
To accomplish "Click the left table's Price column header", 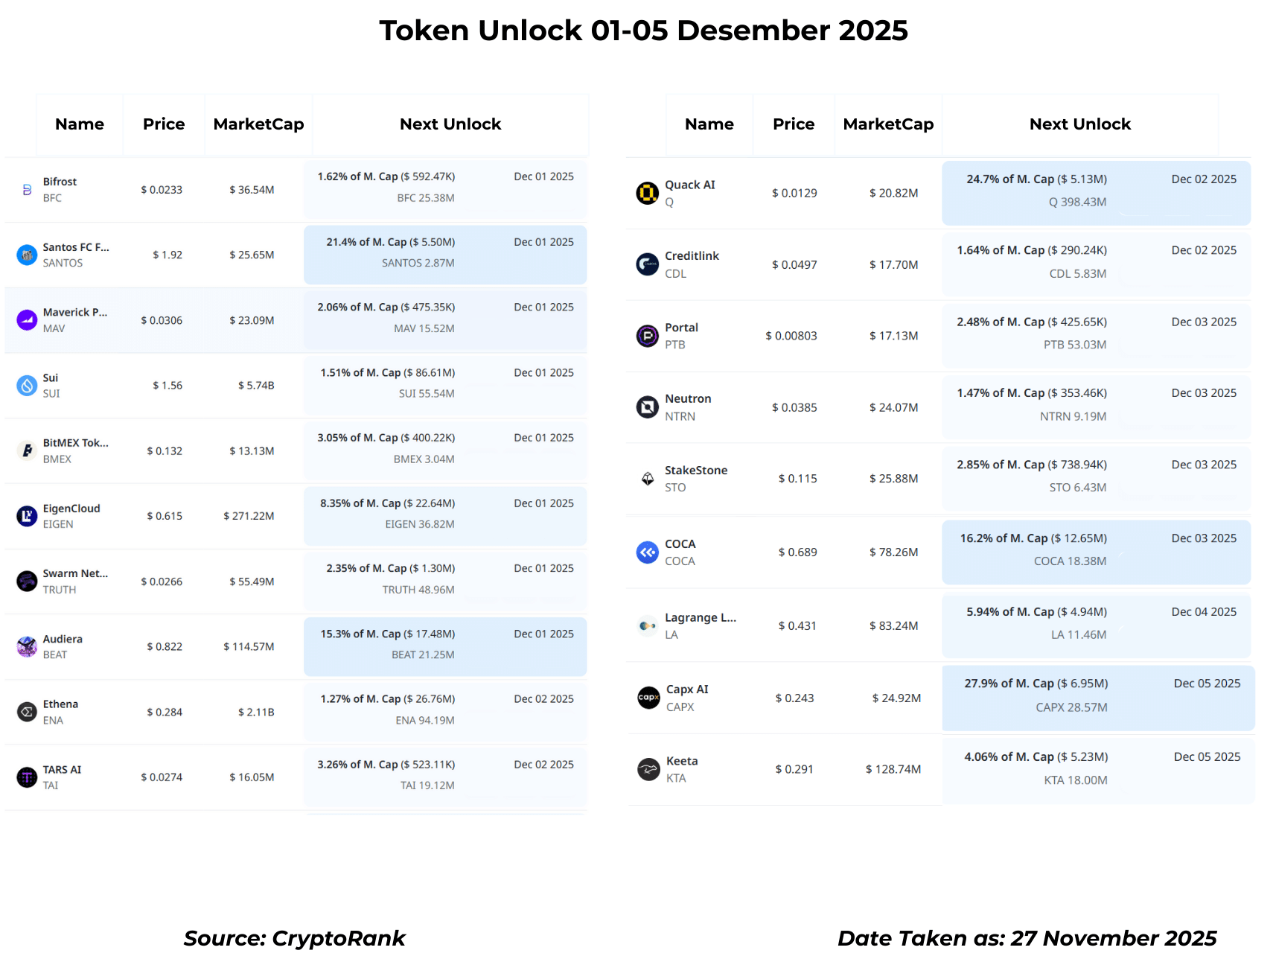I will tap(164, 124).
